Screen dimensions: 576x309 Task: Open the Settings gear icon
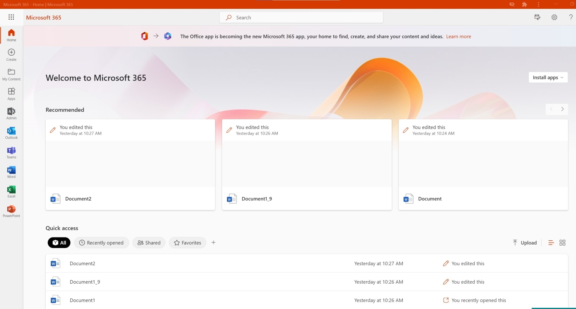554,17
